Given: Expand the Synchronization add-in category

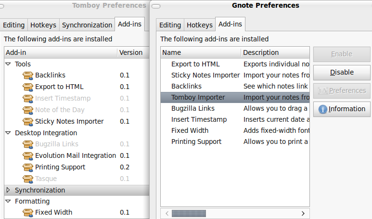Looking at the screenshot, I should 8,190.
